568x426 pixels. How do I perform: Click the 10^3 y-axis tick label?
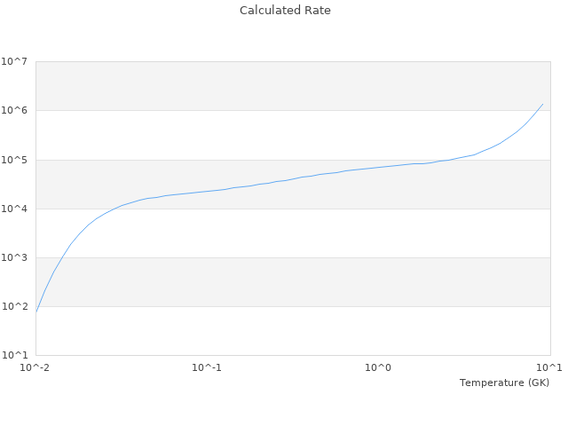[14, 257]
